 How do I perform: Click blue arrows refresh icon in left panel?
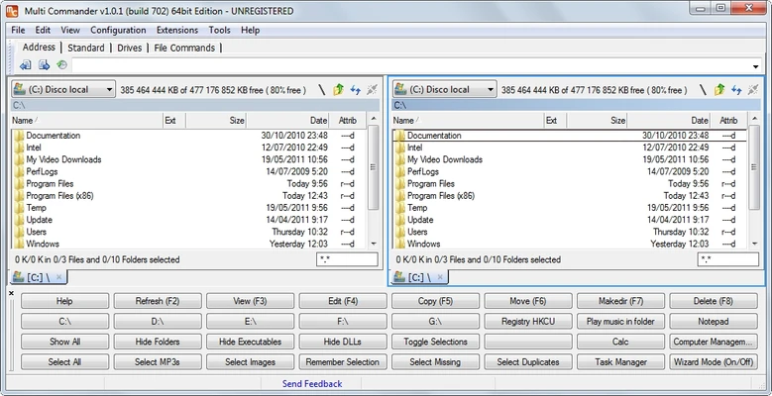pos(355,89)
